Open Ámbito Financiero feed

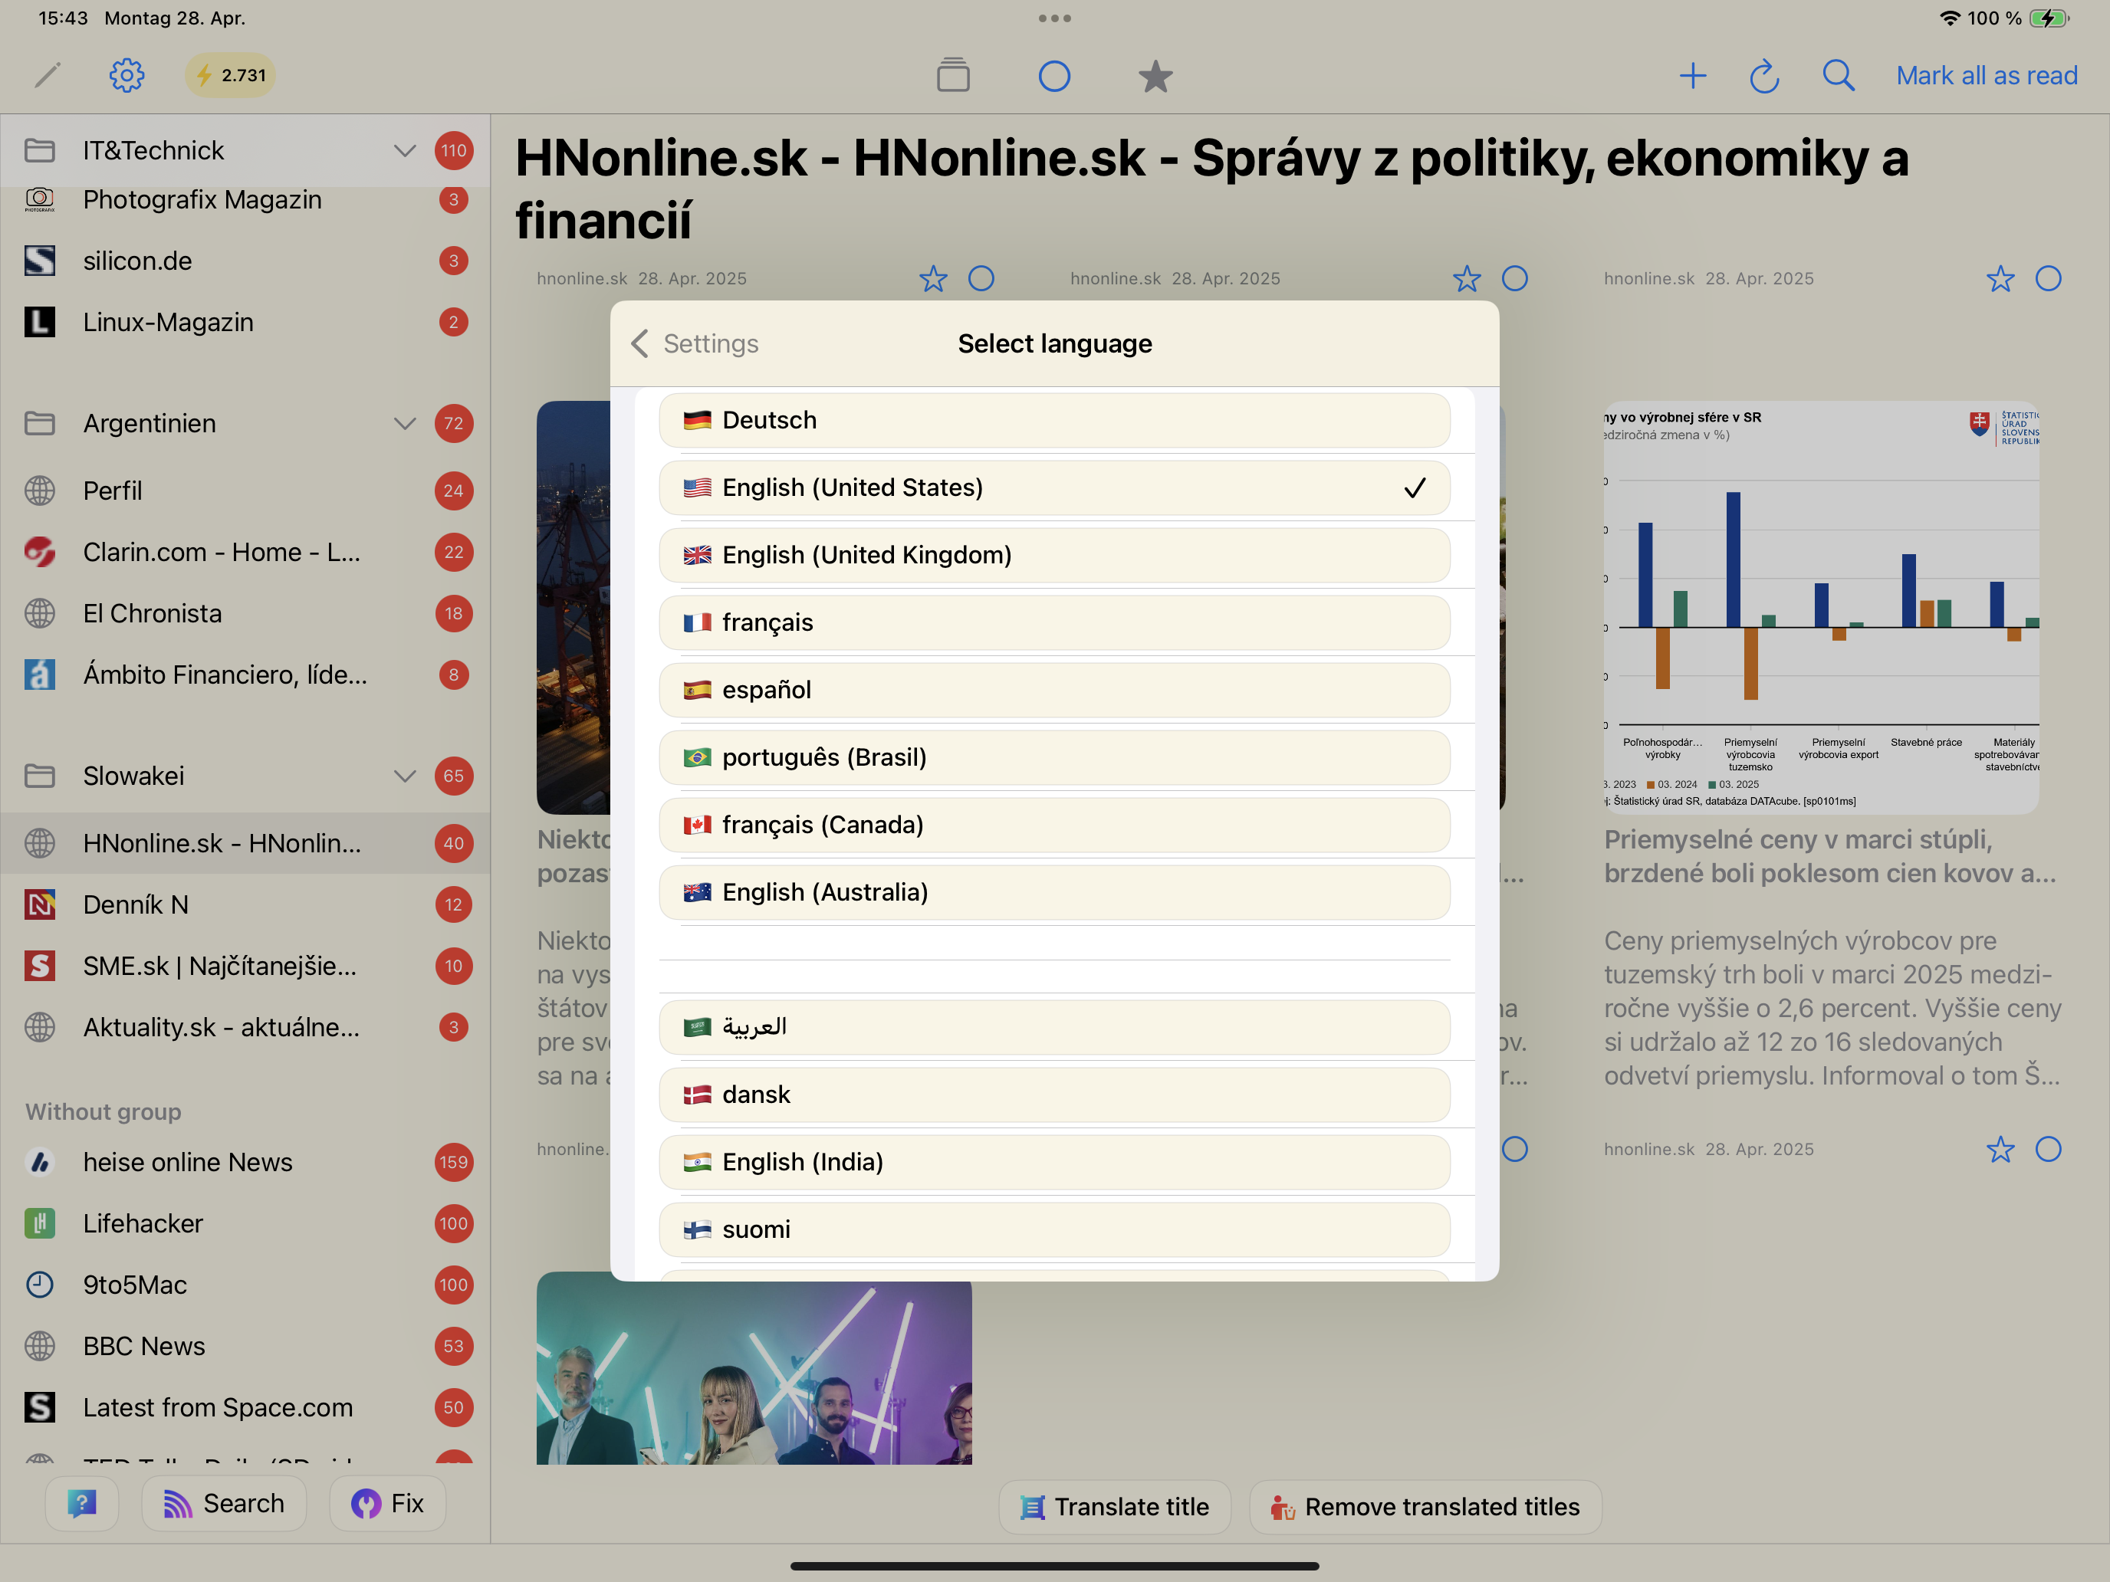click(245, 675)
